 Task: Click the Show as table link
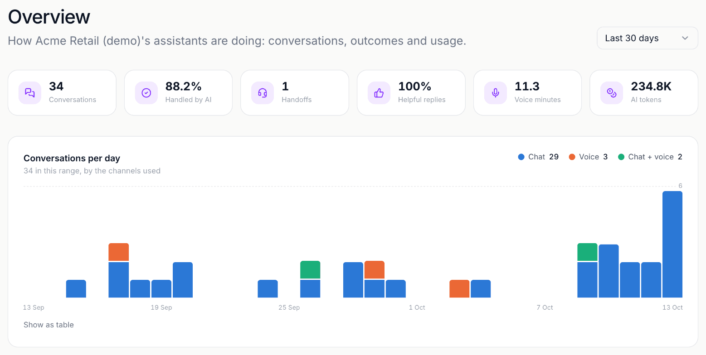click(49, 325)
